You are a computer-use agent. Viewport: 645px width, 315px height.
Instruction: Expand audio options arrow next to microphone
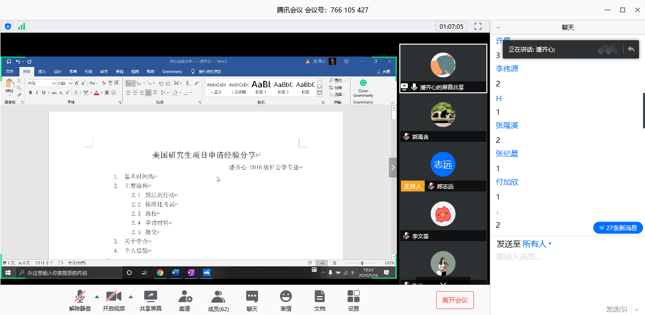[x=97, y=297]
